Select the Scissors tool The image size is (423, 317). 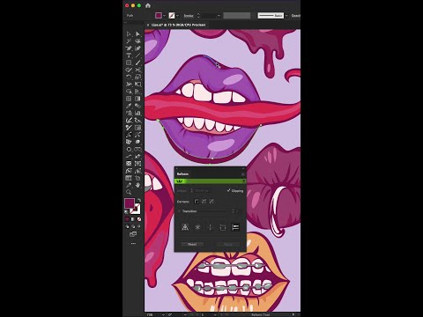coord(137,70)
